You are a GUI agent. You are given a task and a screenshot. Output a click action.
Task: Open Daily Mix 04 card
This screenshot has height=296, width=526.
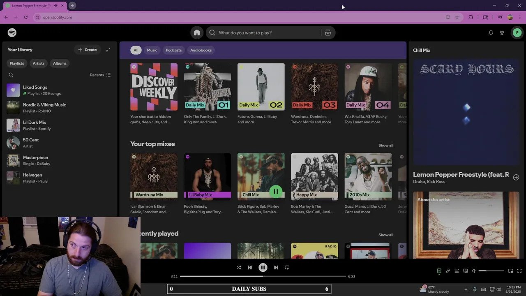click(x=368, y=94)
